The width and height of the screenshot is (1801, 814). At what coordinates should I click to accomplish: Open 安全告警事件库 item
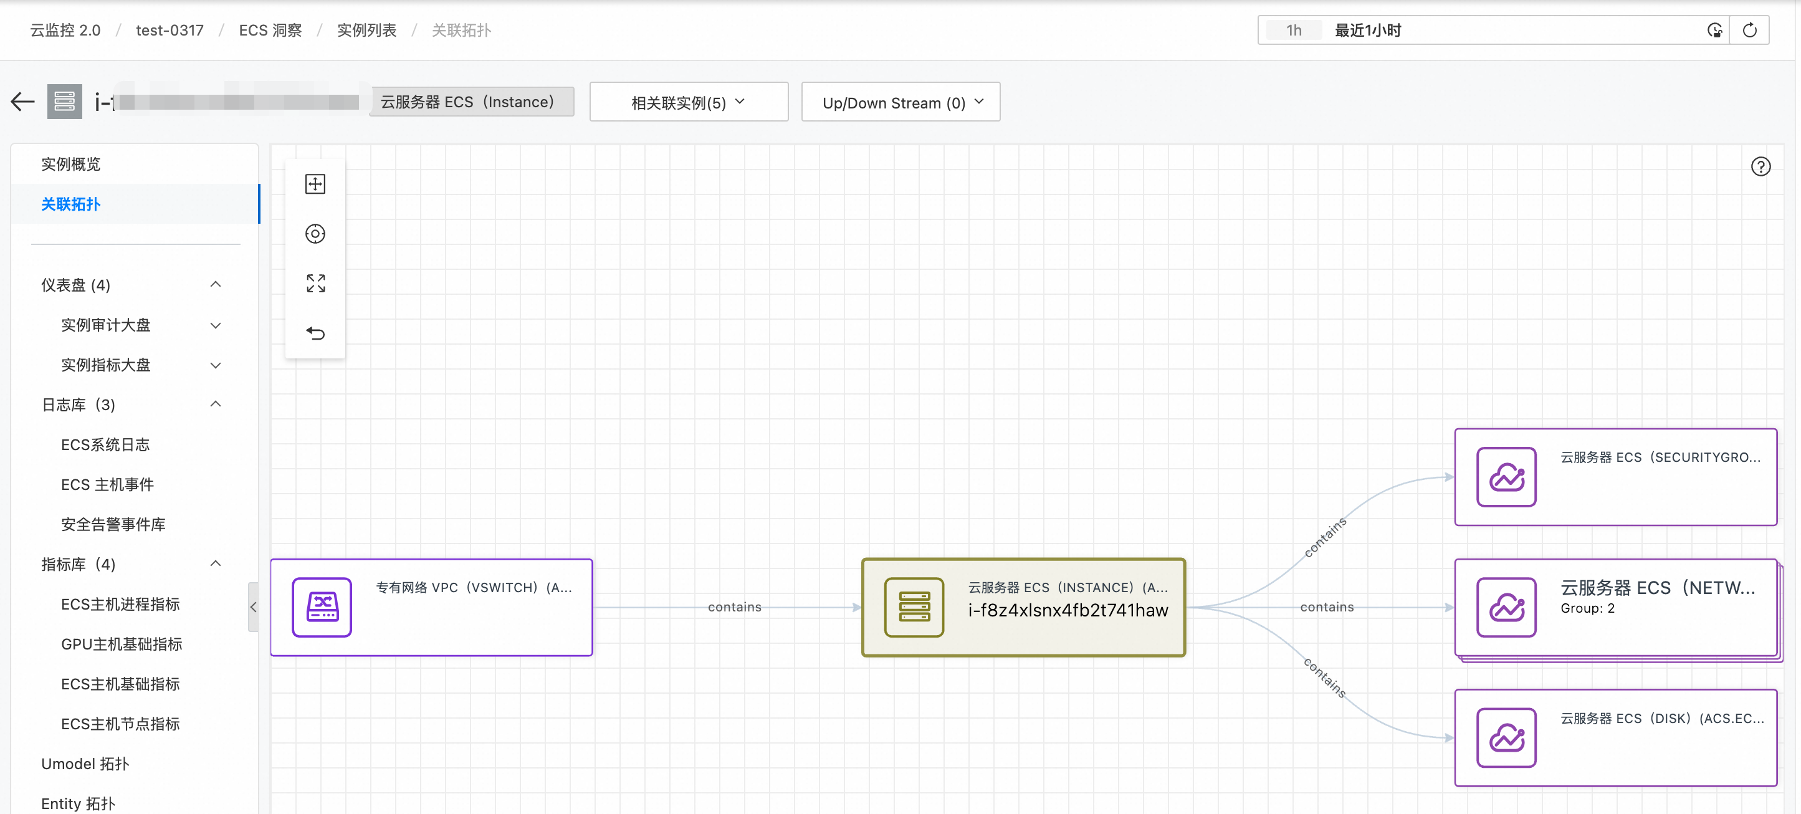[113, 524]
